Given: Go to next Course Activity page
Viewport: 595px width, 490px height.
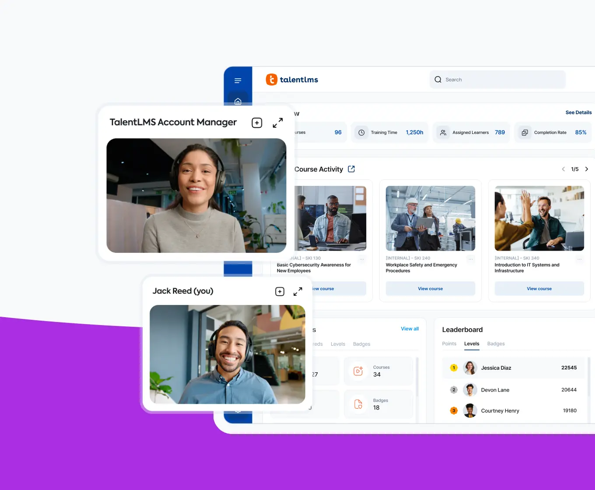Looking at the screenshot, I should (586, 169).
